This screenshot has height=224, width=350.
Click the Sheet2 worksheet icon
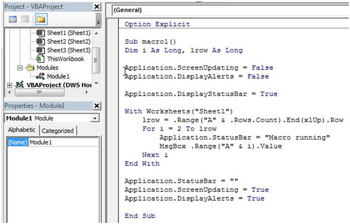(40, 41)
